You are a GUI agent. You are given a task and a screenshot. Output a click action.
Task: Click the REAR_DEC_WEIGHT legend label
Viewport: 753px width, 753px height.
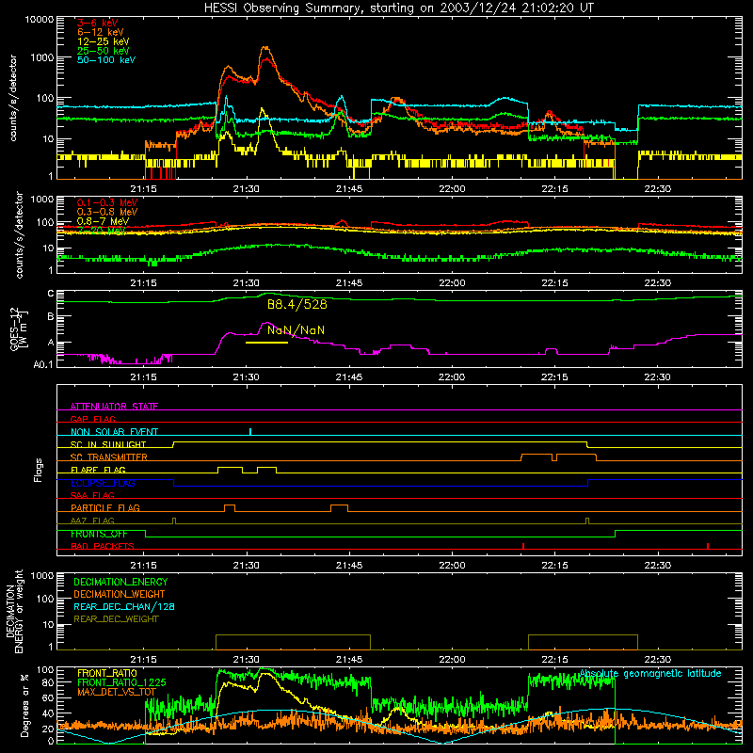tap(116, 619)
